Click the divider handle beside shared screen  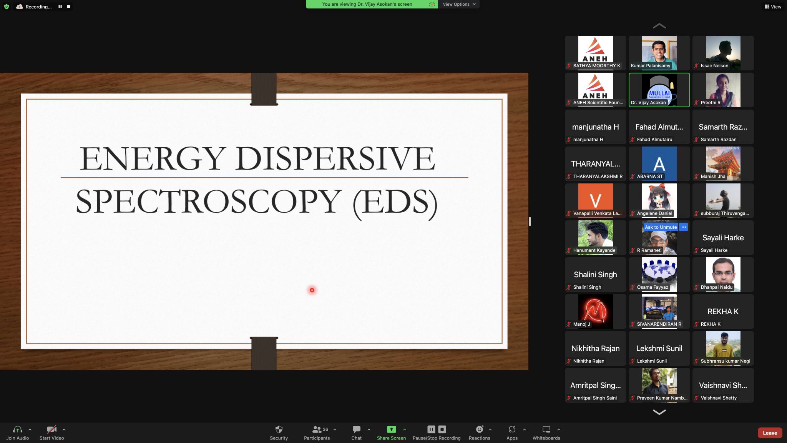530,221
